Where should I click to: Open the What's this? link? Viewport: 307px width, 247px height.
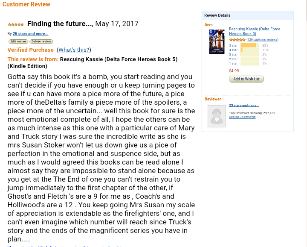click(x=74, y=50)
